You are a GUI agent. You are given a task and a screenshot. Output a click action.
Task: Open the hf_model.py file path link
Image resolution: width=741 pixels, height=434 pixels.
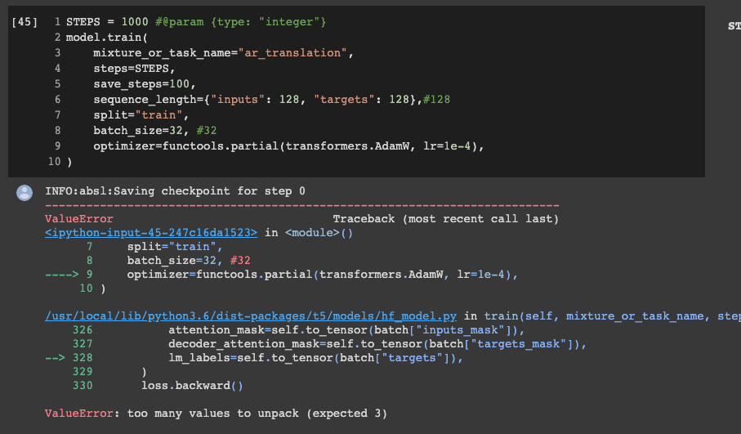click(x=251, y=315)
